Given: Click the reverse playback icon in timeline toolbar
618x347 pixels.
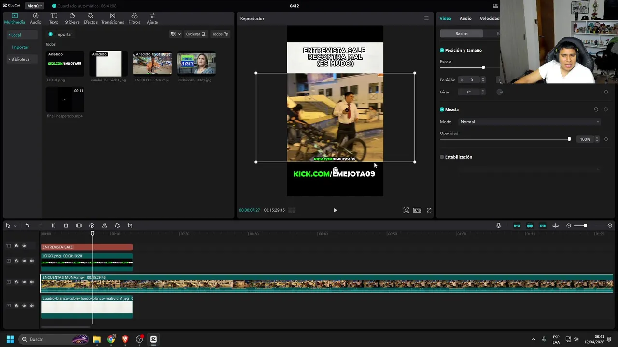Looking at the screenshot, I should point(92,226).
